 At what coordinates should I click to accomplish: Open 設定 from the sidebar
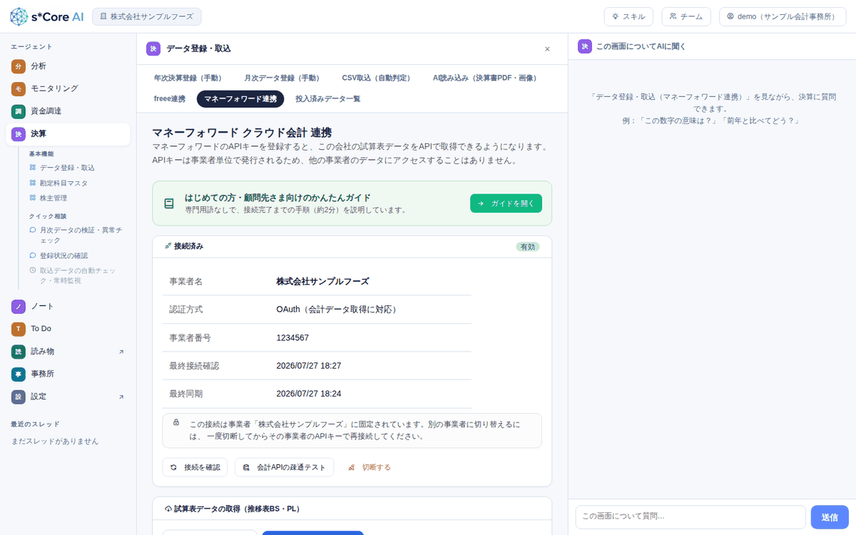(x=68, y=397)
